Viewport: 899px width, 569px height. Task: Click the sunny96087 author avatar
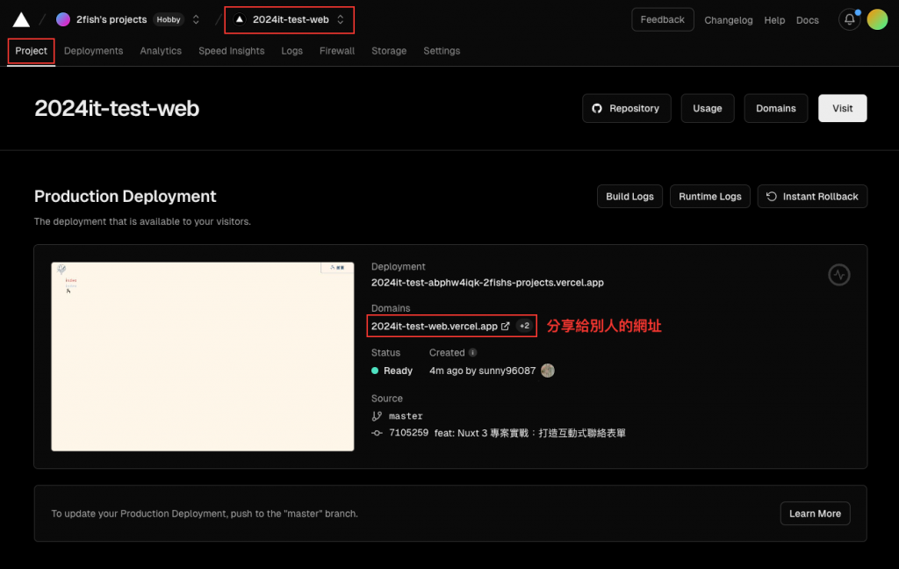tap(548, 371)
